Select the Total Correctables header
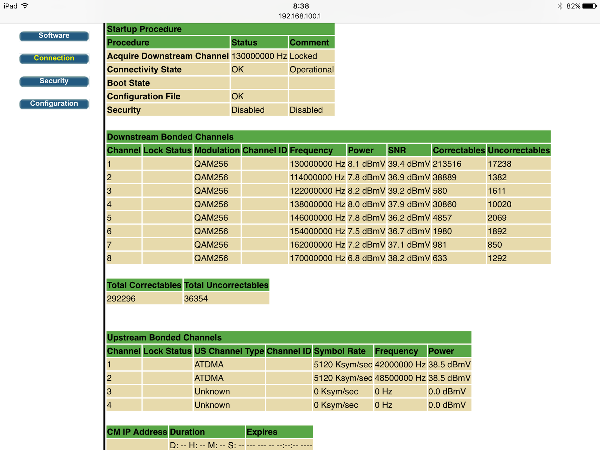This screenshot has width=600, height=450. tap(144, 285)
